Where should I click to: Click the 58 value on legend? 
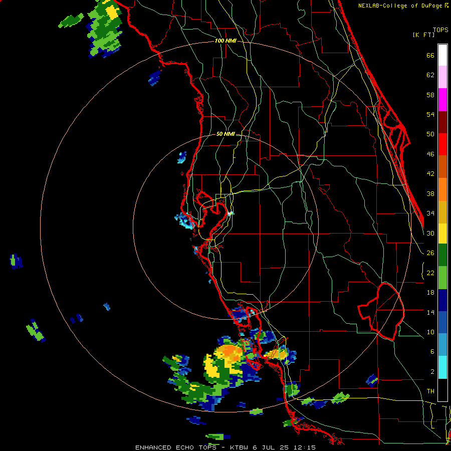coord(430,95)
